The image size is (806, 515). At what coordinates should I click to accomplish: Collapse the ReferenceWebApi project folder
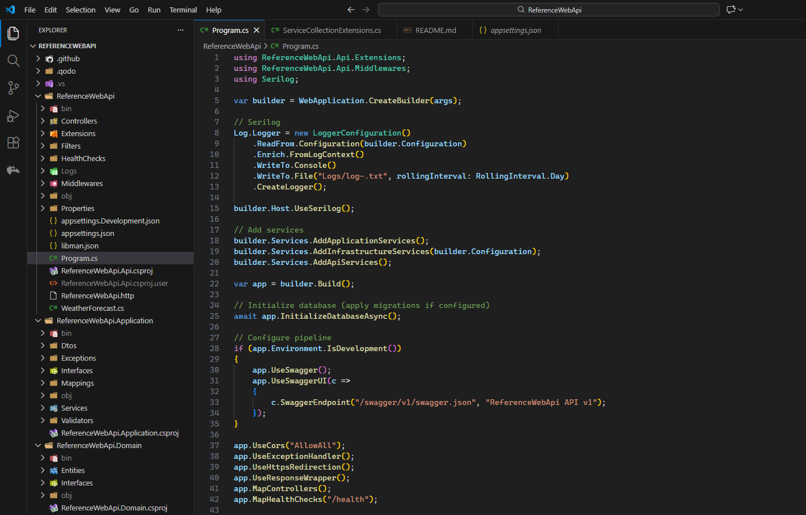coord(111,96)
